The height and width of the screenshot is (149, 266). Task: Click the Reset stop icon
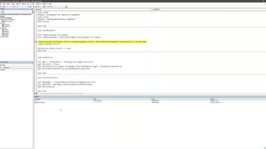[28, 7]
